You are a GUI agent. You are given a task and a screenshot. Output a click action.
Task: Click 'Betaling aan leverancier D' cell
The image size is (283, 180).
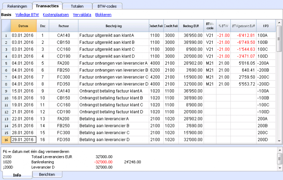click(x=114, y=140)
